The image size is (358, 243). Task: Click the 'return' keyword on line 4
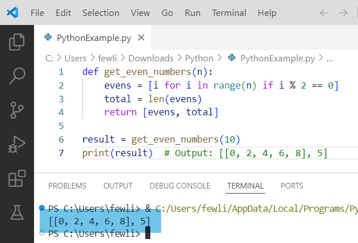tap(120, 112)
